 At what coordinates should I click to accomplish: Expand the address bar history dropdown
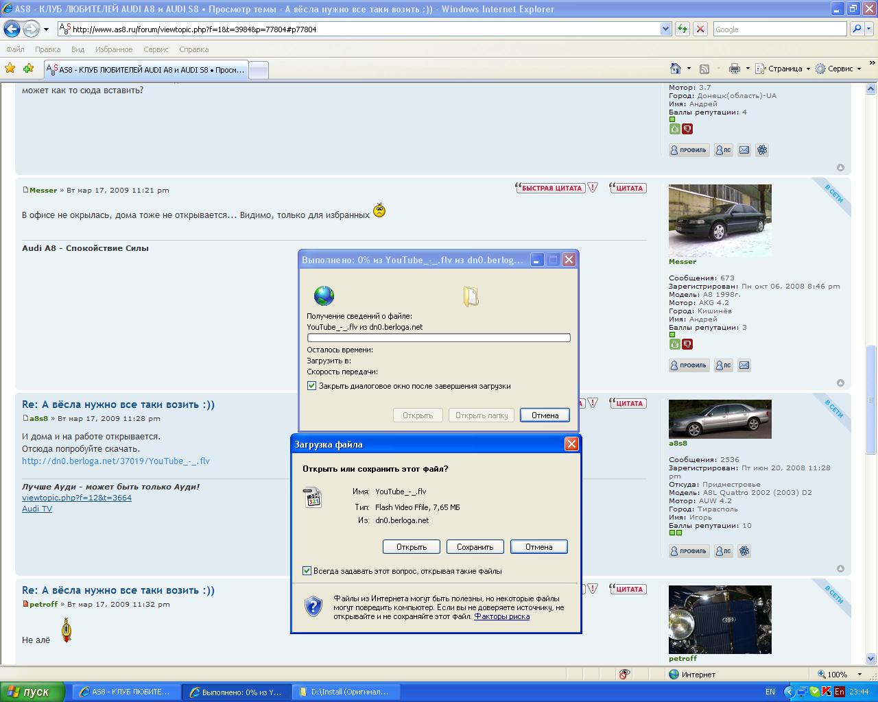[x=665, y=29]
